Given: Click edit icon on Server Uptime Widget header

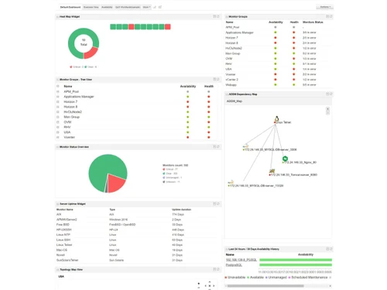Looking at the screenshot, I should pos(214,204).
